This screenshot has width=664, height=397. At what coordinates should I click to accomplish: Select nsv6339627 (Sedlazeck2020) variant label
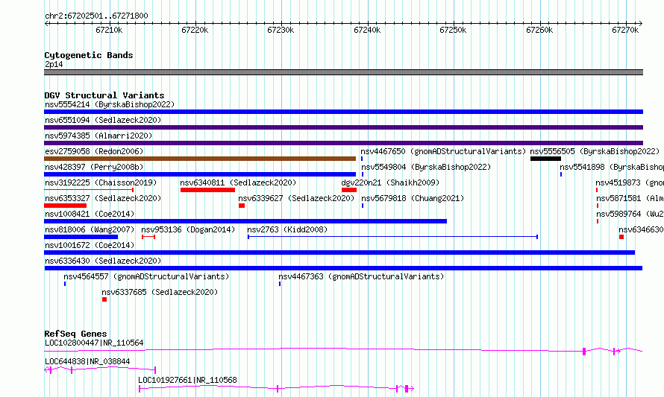tap(296, 198)
